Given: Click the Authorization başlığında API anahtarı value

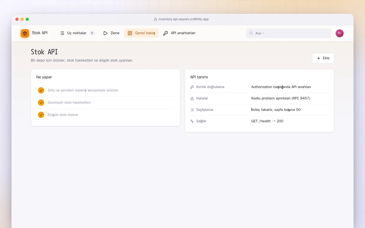Looking at the screenshot, I should 281,87.
